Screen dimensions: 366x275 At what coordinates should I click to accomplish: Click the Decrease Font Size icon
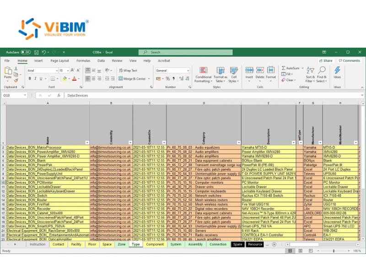tap(78, 70)
